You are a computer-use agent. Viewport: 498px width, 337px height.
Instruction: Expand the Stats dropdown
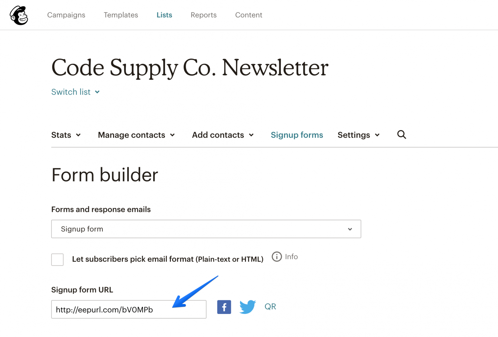[66, 135]
